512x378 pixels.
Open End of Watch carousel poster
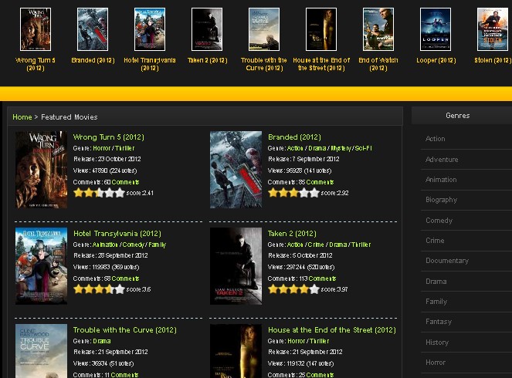click(378, 29)
